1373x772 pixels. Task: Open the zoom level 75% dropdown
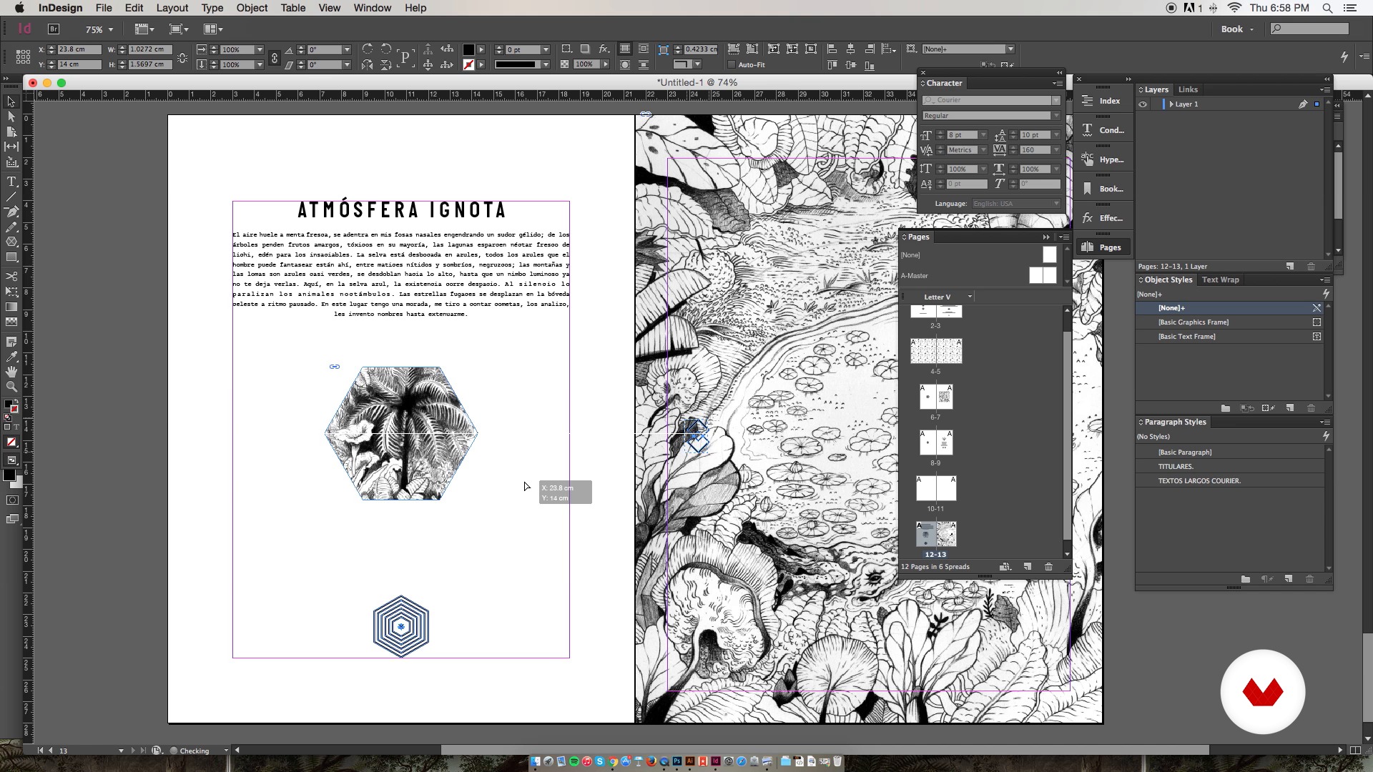point(110,29)
